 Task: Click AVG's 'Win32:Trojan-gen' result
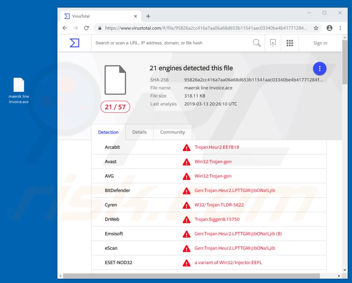pos(213,176)
